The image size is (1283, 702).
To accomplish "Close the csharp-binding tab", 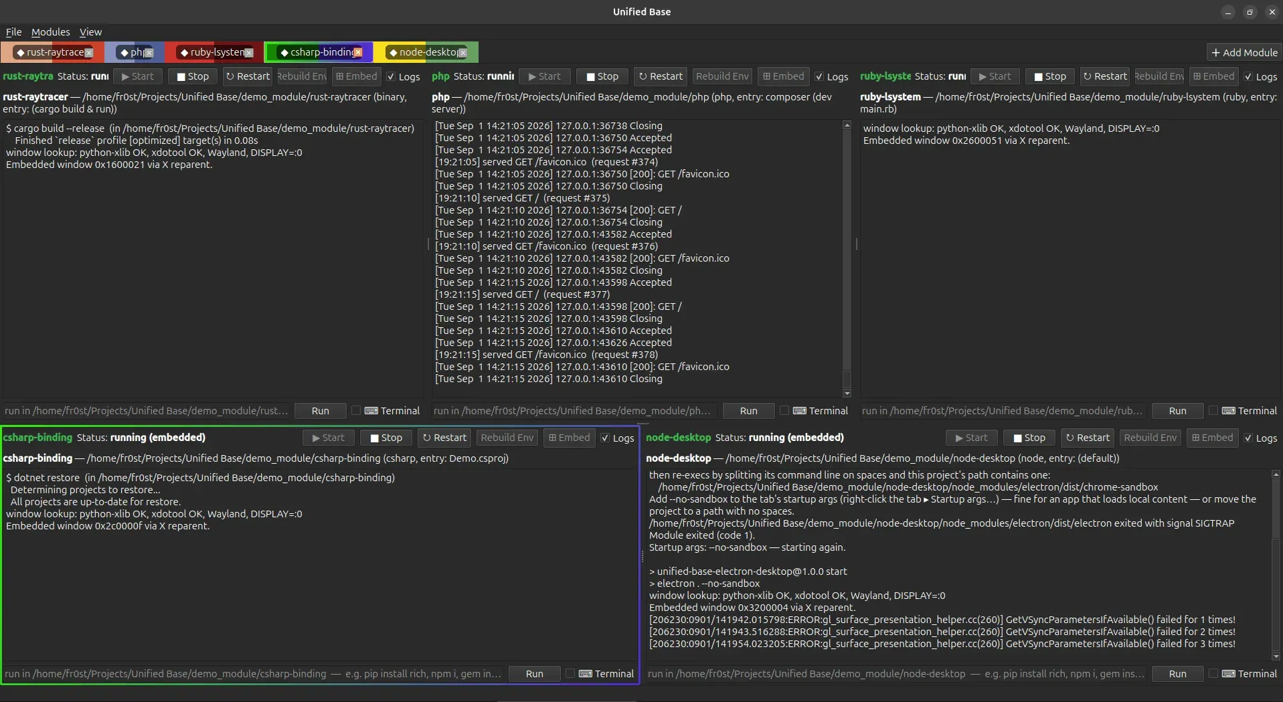I will [x=358, y=52].
